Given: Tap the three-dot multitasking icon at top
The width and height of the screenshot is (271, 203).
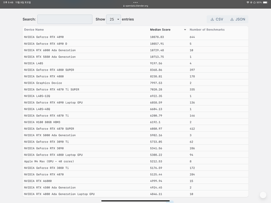Looking at the screenshot, I should click(135, 2).
